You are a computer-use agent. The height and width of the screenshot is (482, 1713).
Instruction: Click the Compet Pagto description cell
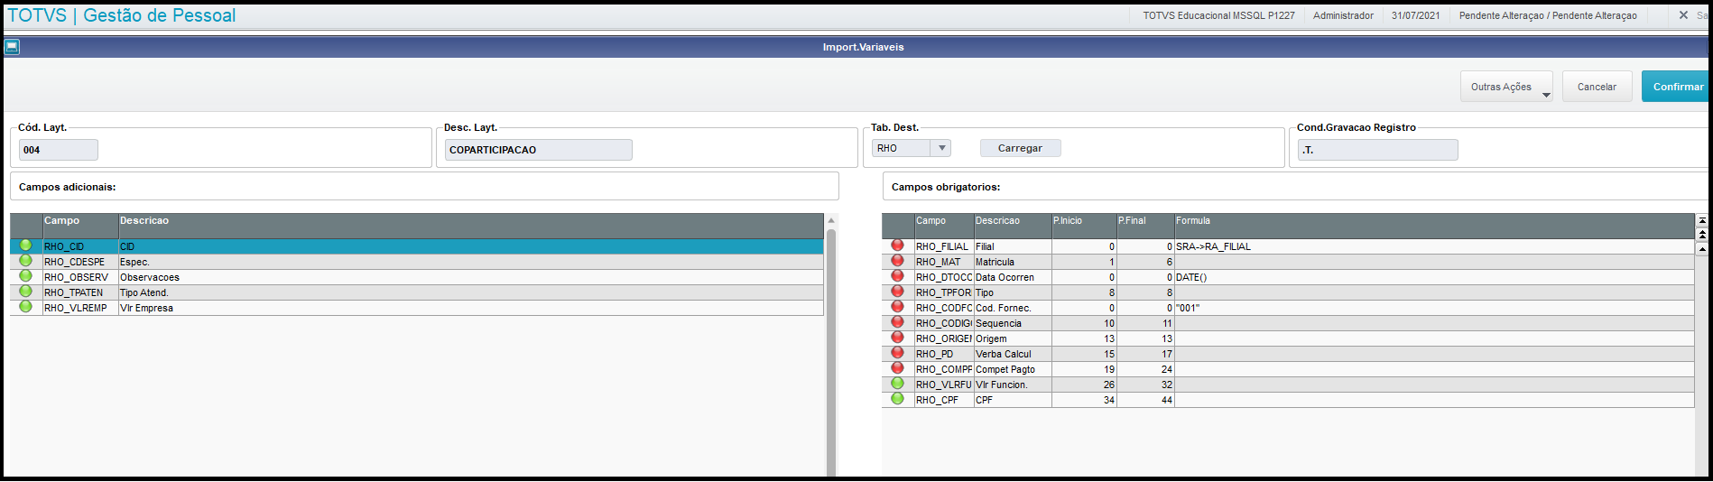click(1013, 369)
